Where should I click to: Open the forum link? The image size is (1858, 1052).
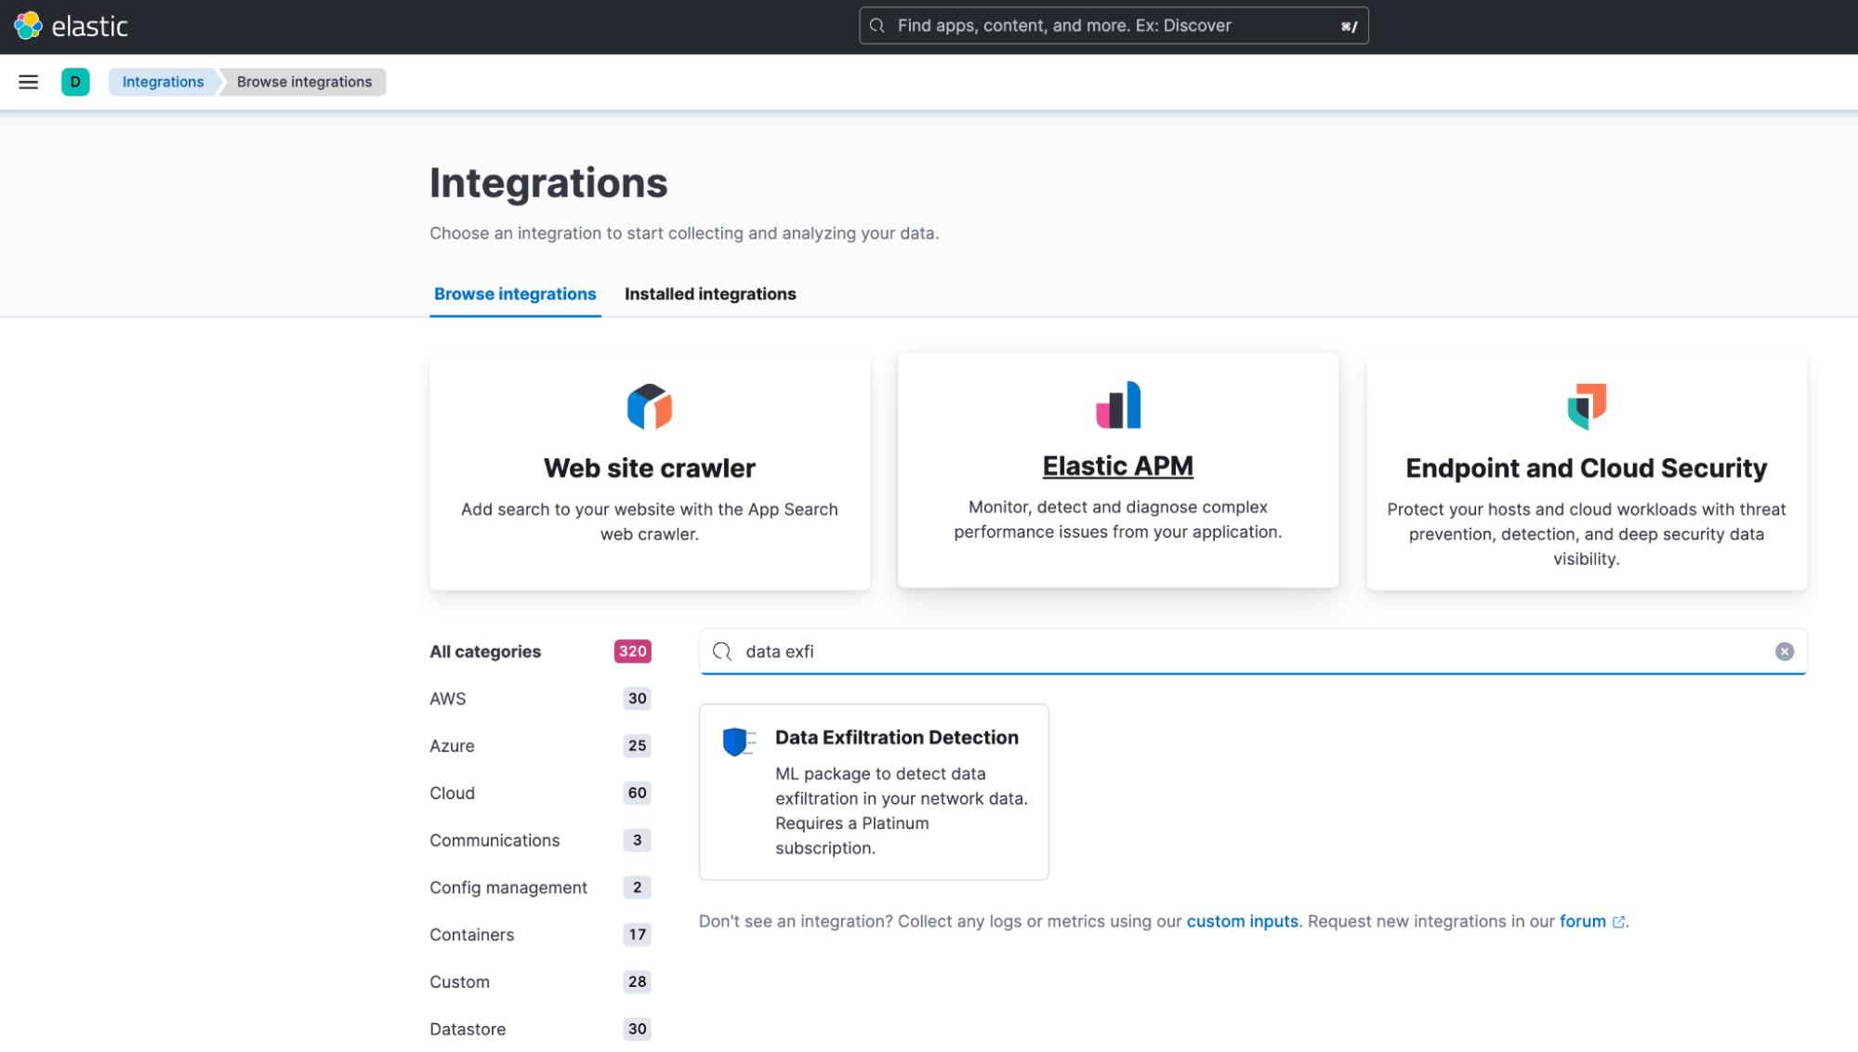1582,922
